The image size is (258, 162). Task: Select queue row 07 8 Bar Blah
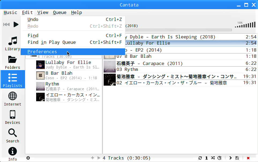tap(187, 56)
